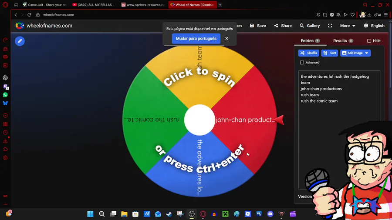Image resolution: width=392 pixels, height=220 pixels.
Task: Switch to spriters-resource browser tab
Action: [x=143, y=5]
